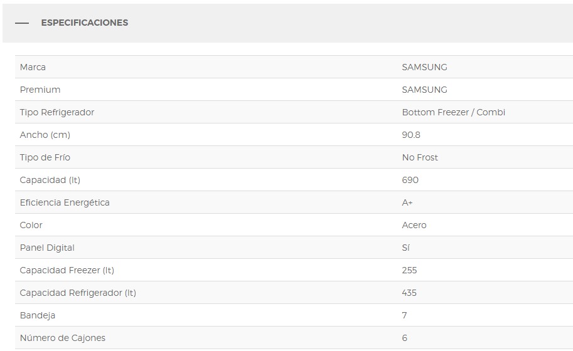Click the Bottom Freezer / Combi value

(x=453, y=112)
